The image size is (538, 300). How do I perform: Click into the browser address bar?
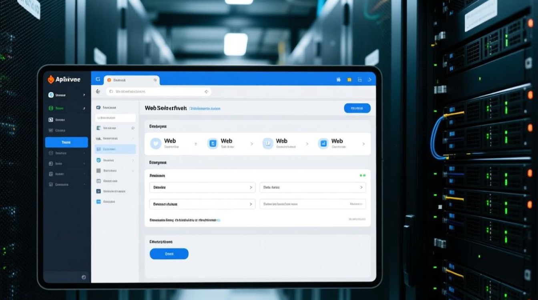pos(159,92)
